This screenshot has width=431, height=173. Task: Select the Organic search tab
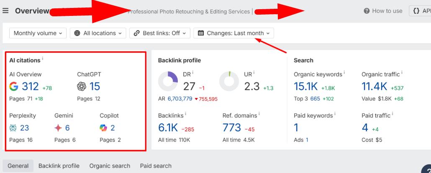coord(110,166)
